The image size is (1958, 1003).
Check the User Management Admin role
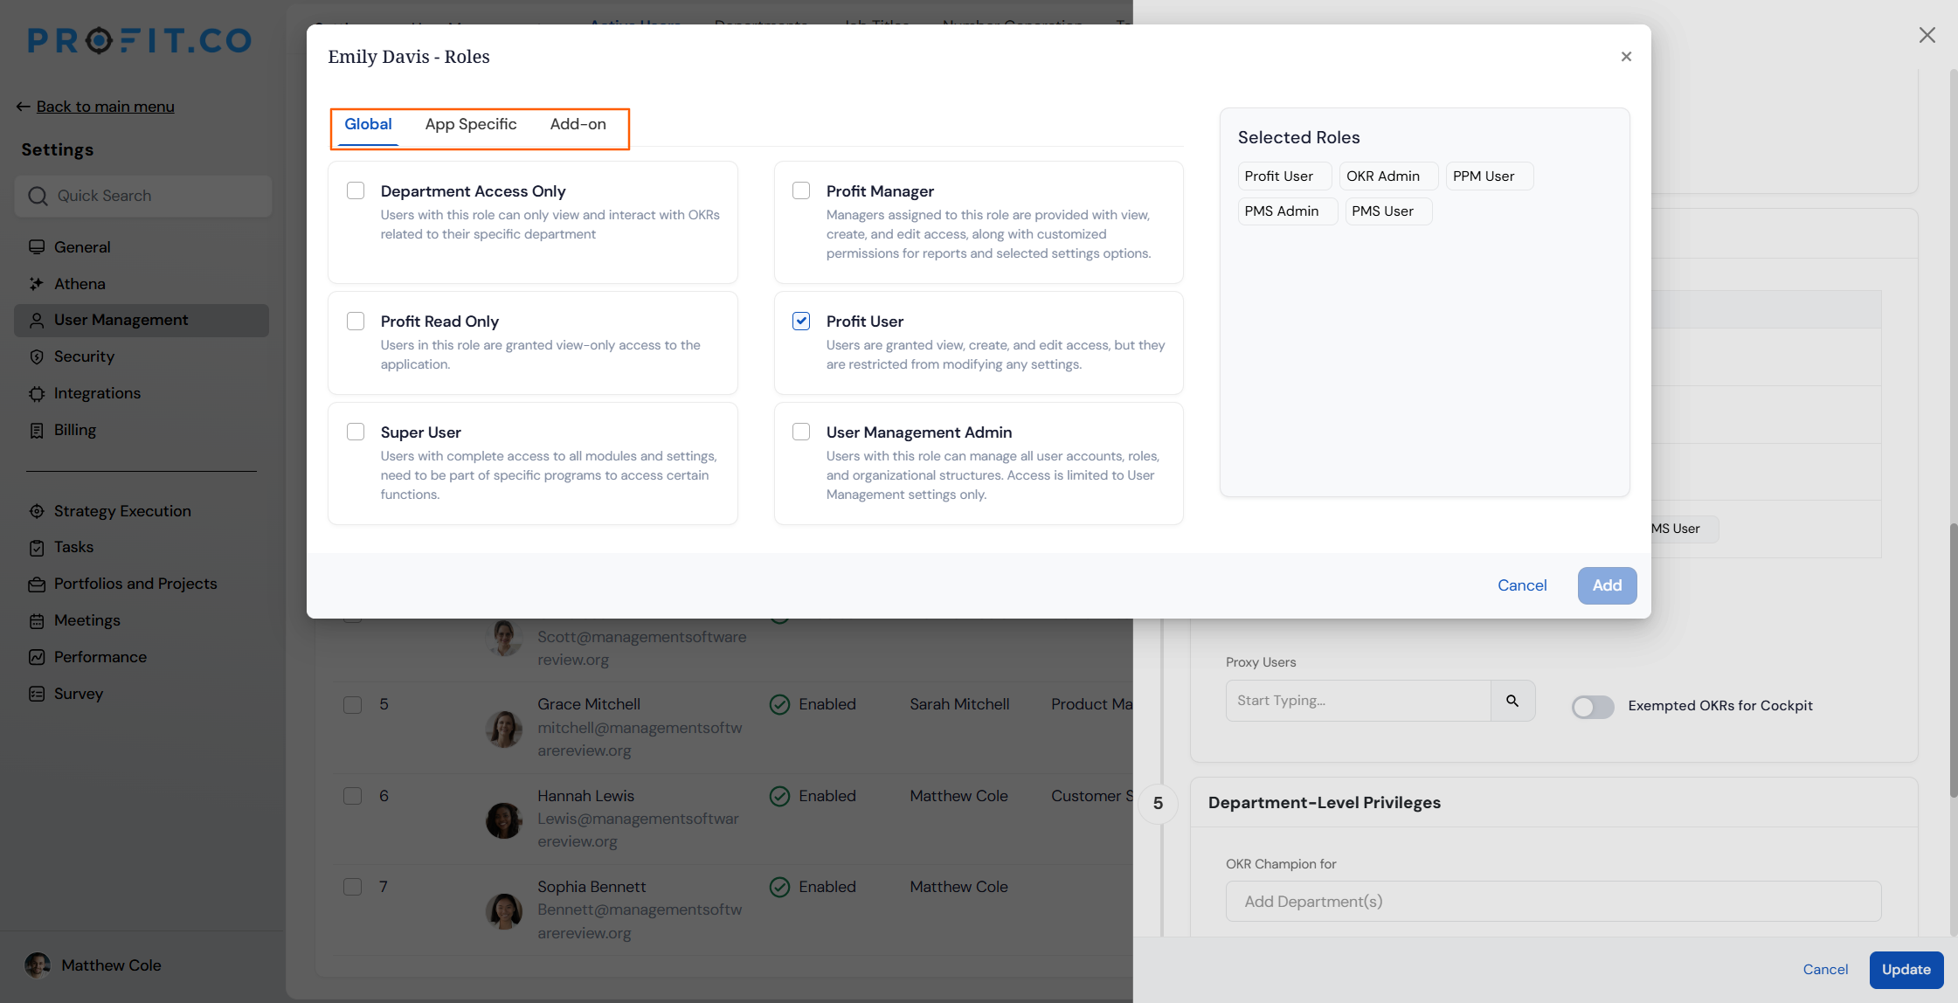click(x=801, y=432)
